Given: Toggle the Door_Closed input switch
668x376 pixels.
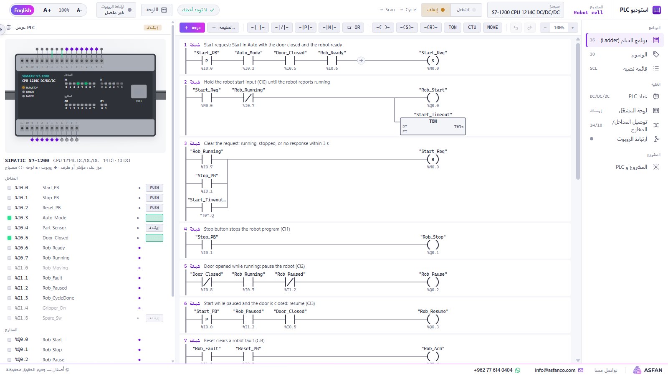Looking at the screenshot, I should tap(154, 238).
